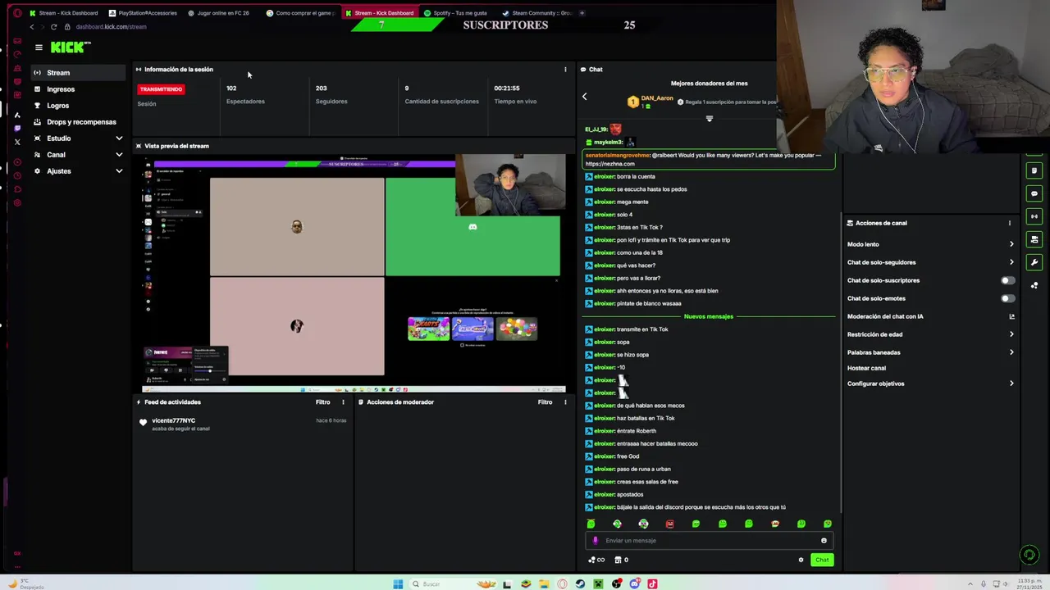
Task: Open Feed de actividades options menu
Action: coord(343,402)
